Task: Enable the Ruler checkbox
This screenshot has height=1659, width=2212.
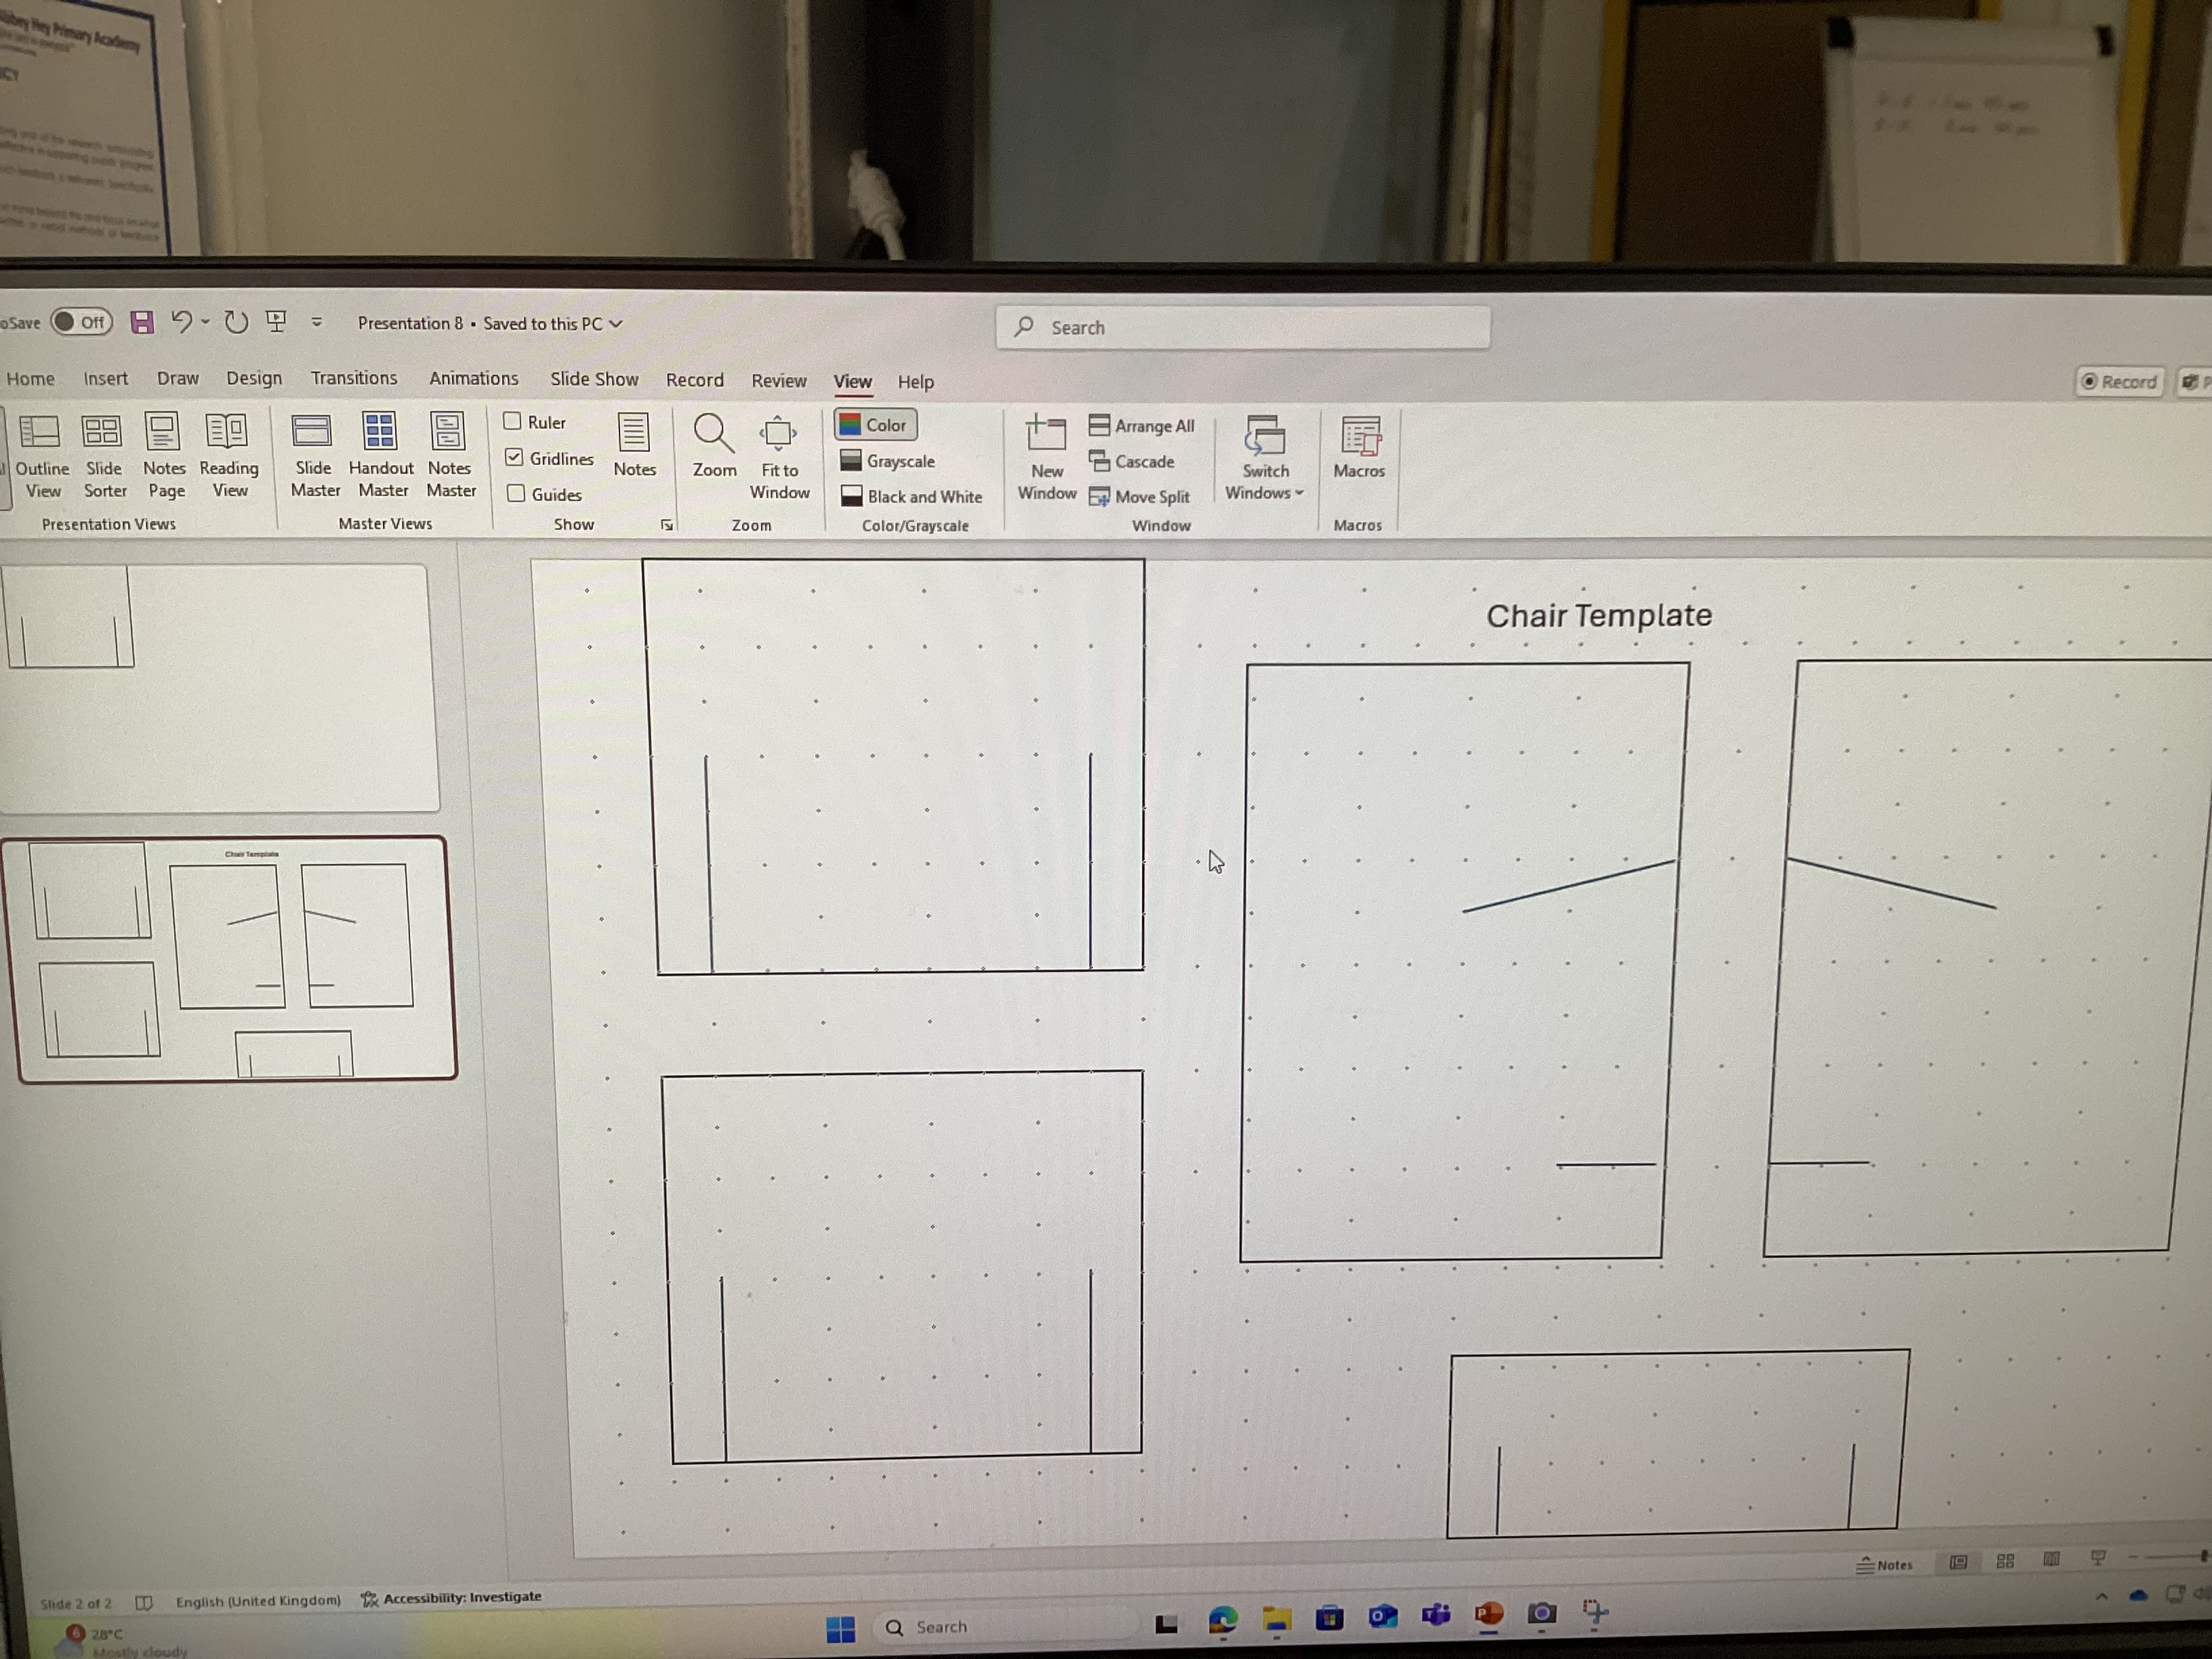Action: click(x=513, y=422)
